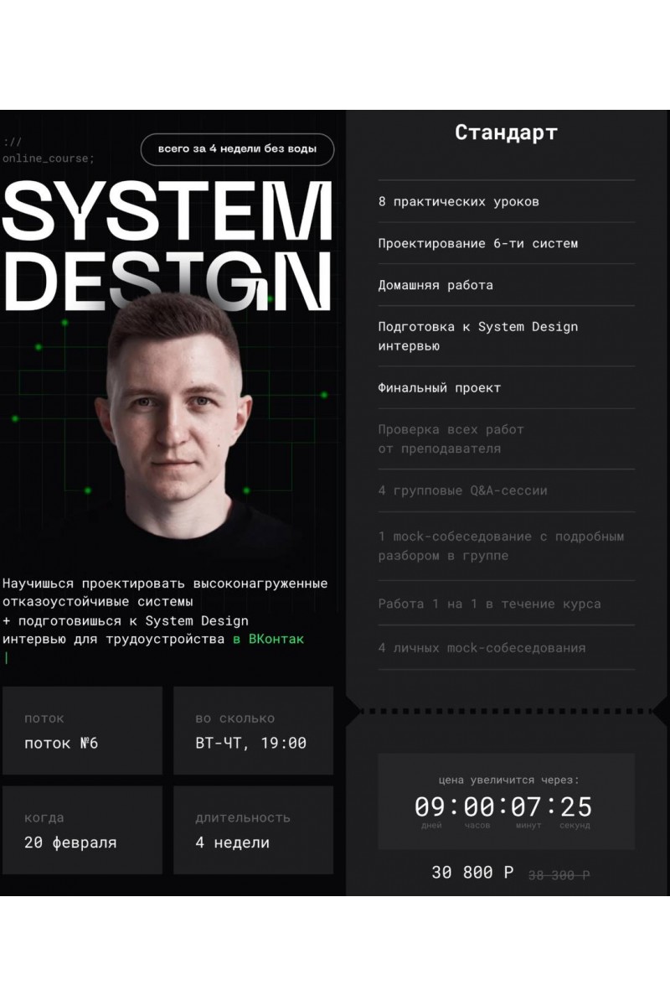Viewport: 670px width, 1006px height.
Task: Click the dimmed "Работа 1 на 1" item
Action: click(489, 604)
